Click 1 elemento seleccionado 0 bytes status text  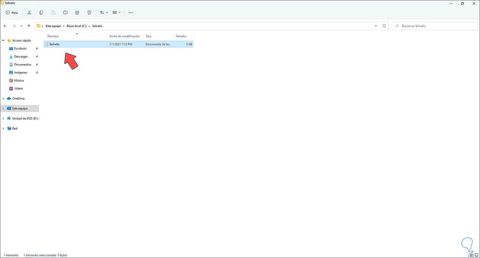point(45,255)
